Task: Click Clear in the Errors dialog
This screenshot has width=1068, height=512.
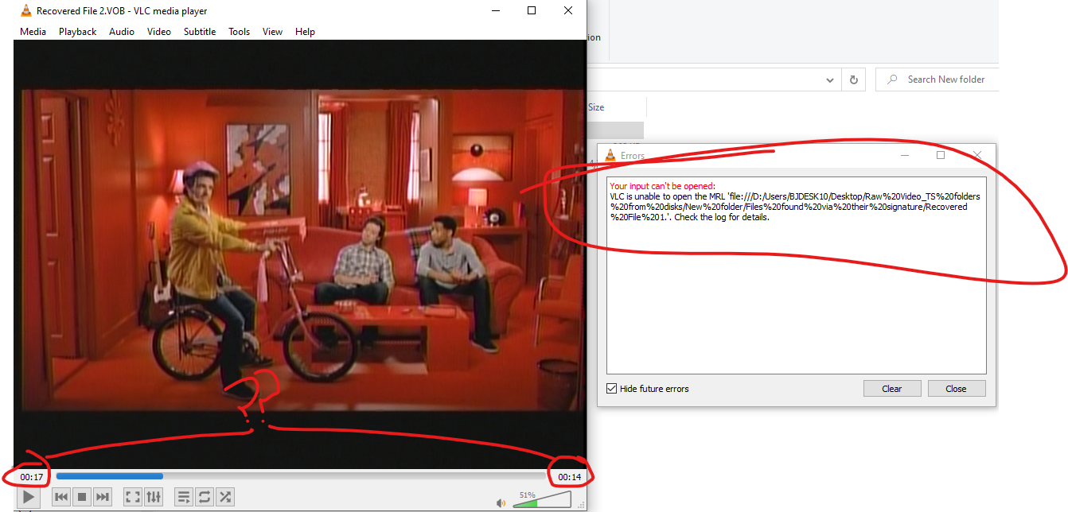Action: (892, 389)
